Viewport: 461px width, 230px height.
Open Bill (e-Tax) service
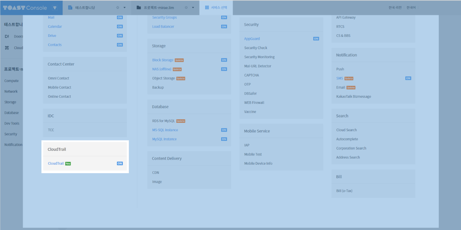[x=344, y=191]
